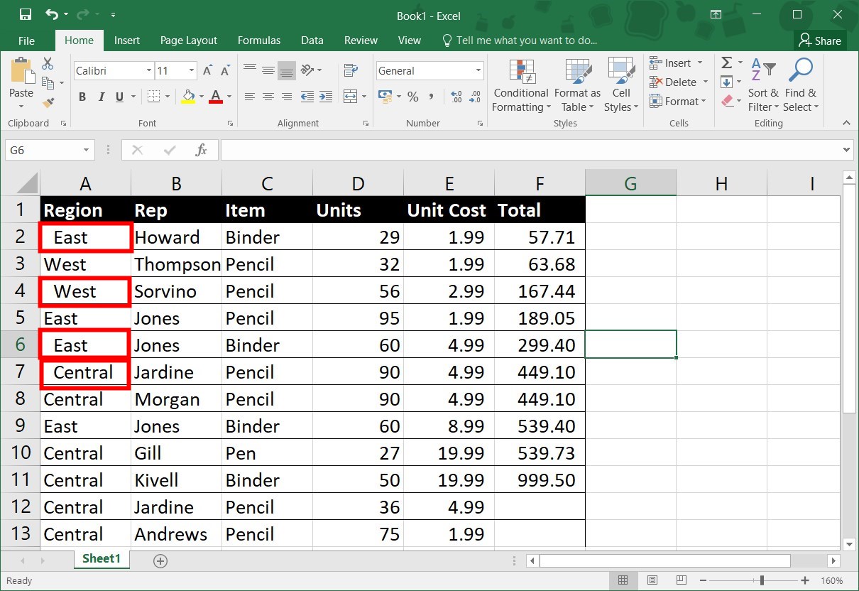Open the Page Layout ribbon tab
This screenshot has width=859, height=591.
[189, 40]
